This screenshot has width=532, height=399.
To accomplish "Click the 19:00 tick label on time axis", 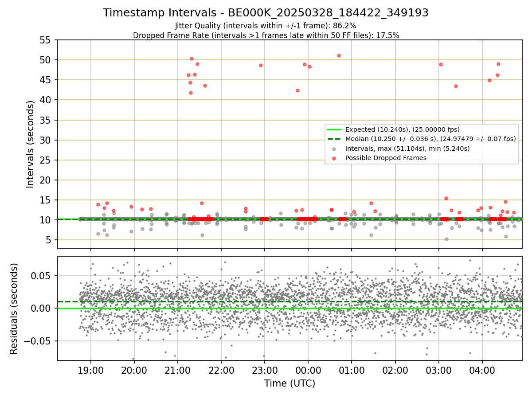I will click(91, 370).
